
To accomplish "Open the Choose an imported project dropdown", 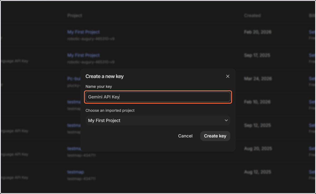I will (158, 120).
